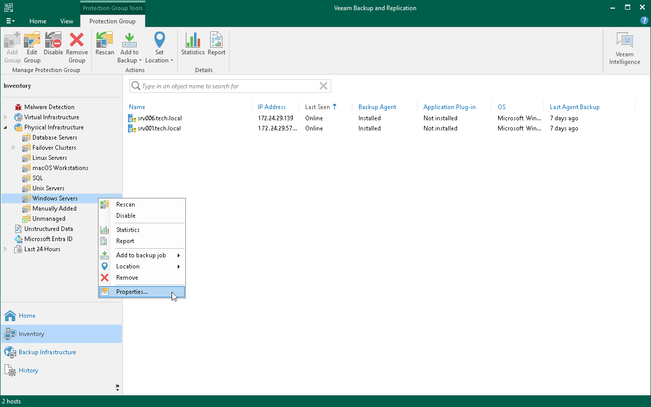
Task: Open the Set Location dropdown
Action: point(159,48)
